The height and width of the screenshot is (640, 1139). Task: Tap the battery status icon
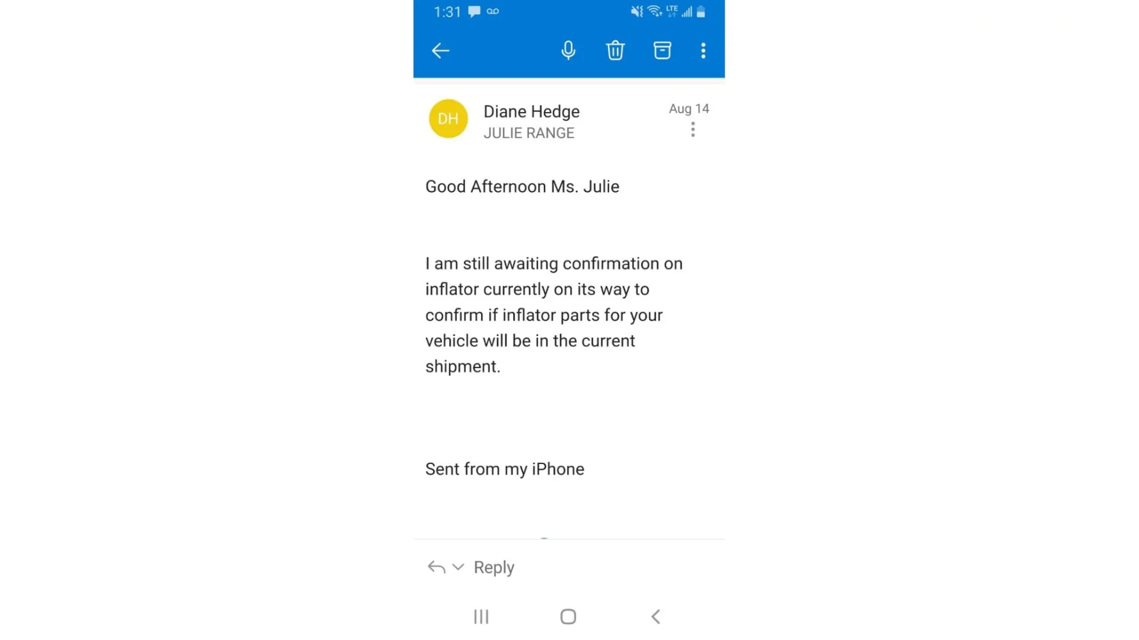pos(701,12)
